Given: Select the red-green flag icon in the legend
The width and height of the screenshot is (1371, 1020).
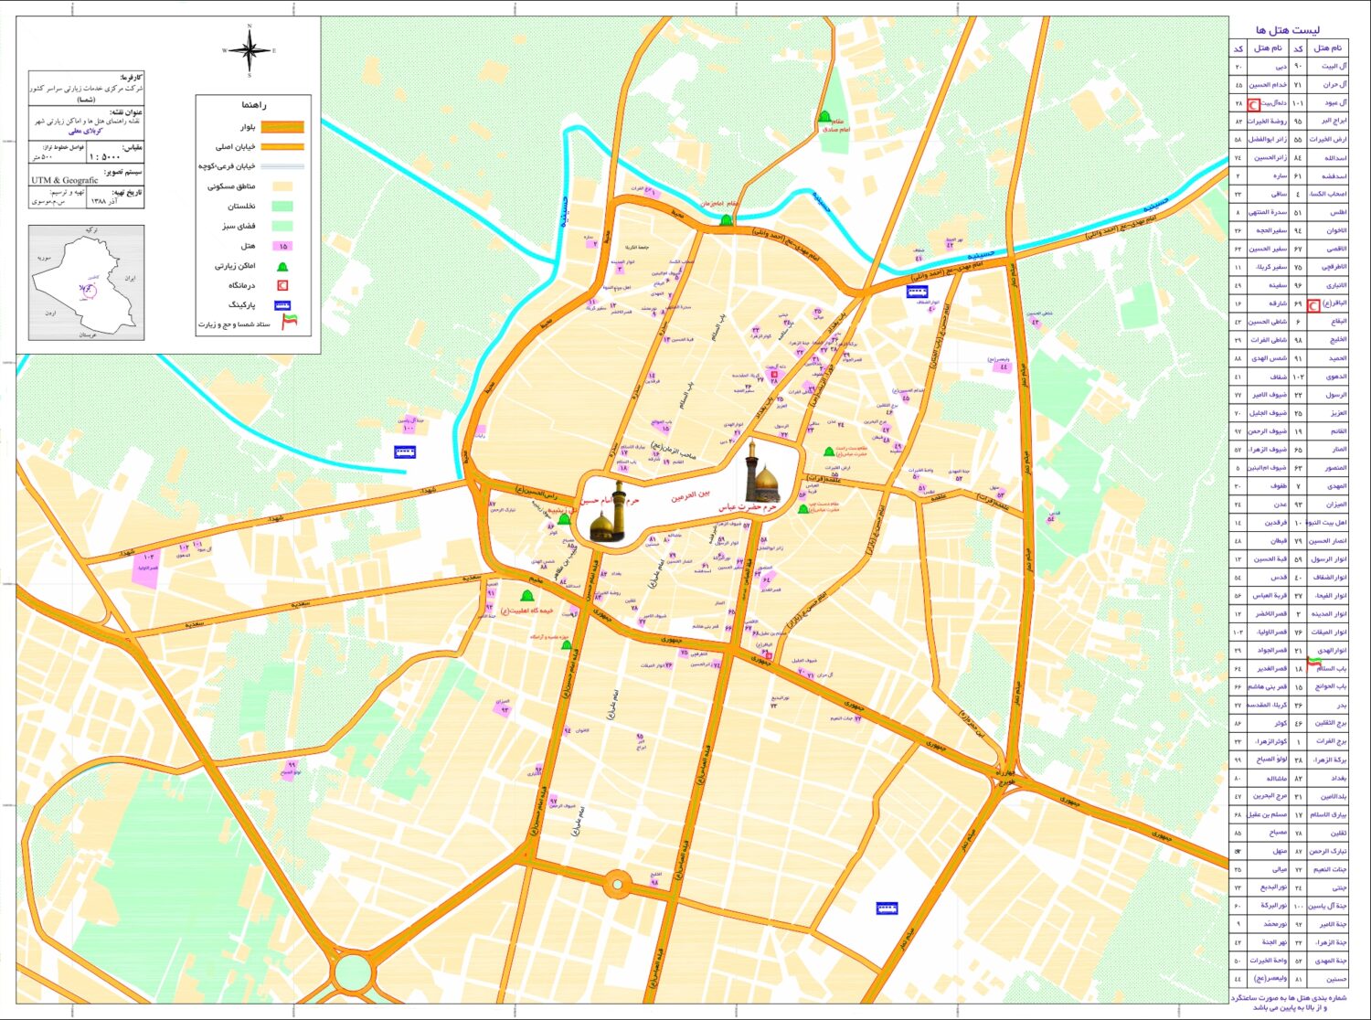Looking at the screenshot, I should (x=289, y=323).
